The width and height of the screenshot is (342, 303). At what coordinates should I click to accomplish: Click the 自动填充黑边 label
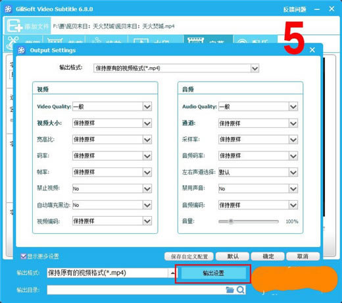click(x=53, y=205)
